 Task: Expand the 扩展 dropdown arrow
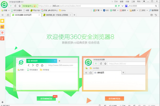pos(101,11)
